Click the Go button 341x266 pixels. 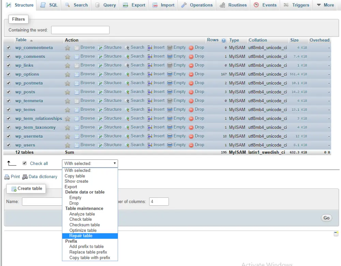click(326, 218)
